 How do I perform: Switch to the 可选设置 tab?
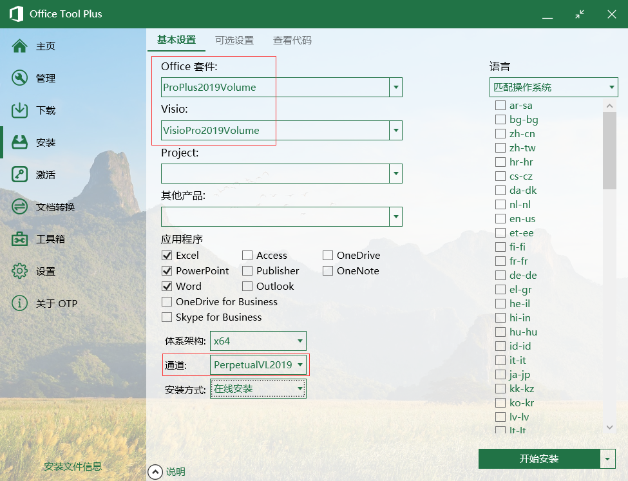pos(234,40)
